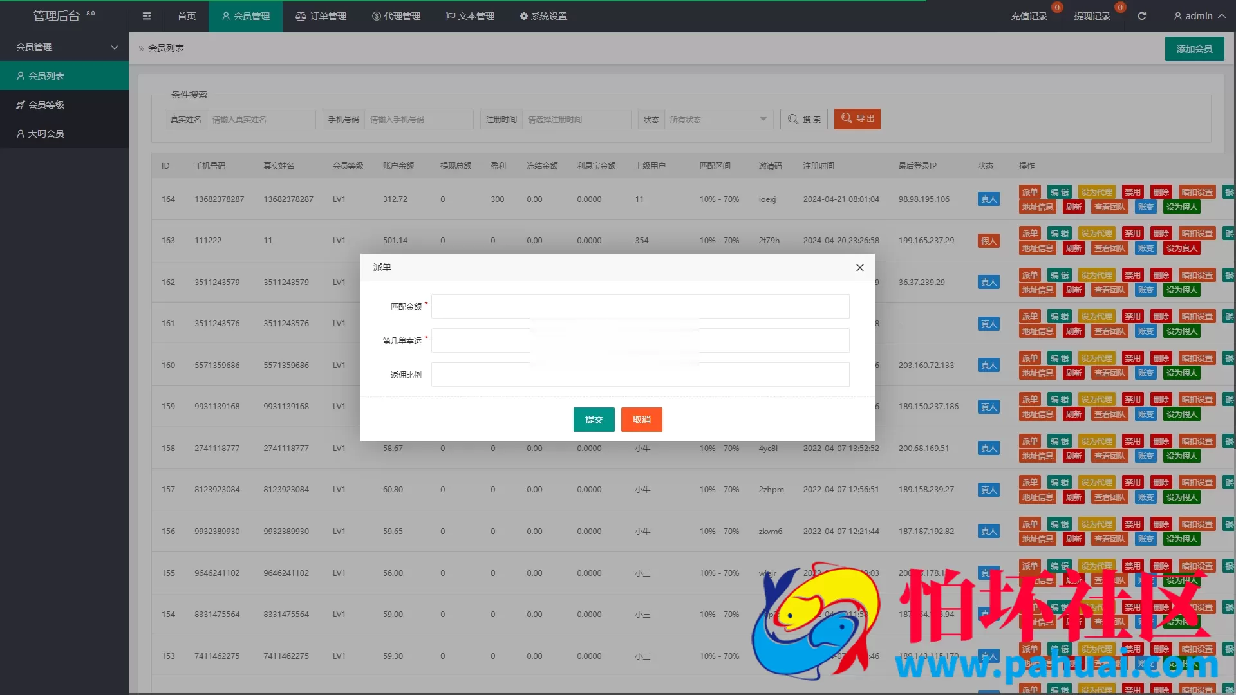
Task: Focus the 返佣比例 input field
Action: 640,375
